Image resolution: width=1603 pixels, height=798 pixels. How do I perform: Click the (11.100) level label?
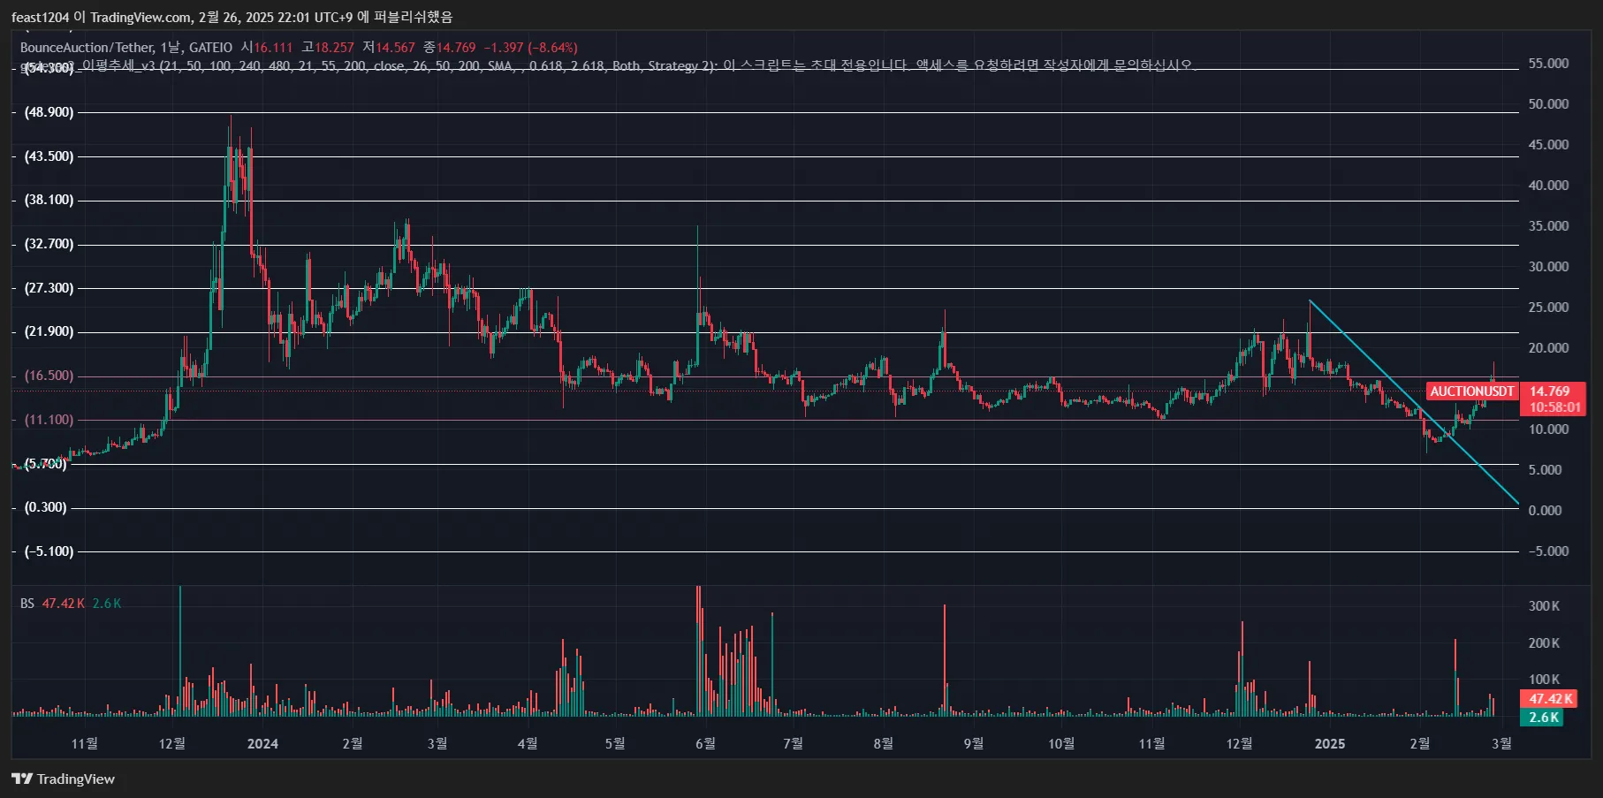click(x=49, y=420)
